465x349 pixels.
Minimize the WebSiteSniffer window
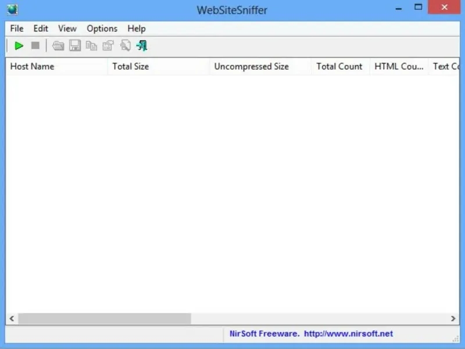click(x=399, y=9)
